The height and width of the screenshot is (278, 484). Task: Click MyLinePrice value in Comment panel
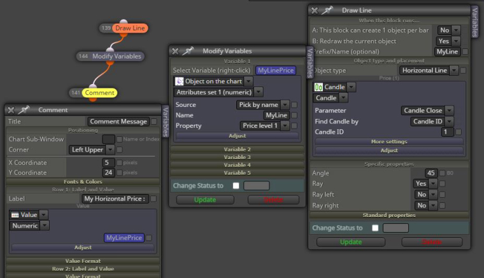[x=124, y=238]
